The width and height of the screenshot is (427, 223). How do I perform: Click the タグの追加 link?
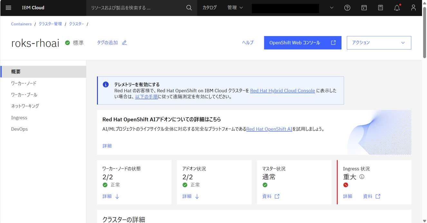click(107, 42)
